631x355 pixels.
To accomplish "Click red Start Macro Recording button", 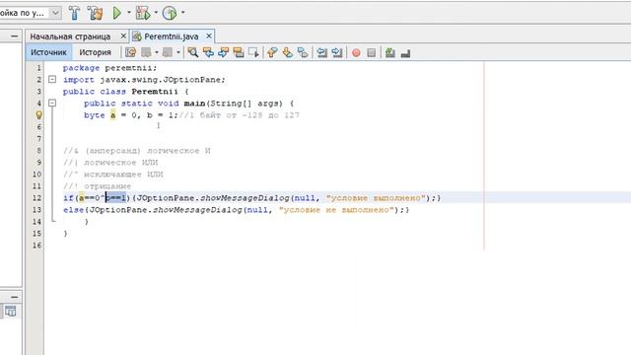I will pyautogui.click(x=356, y=52).
